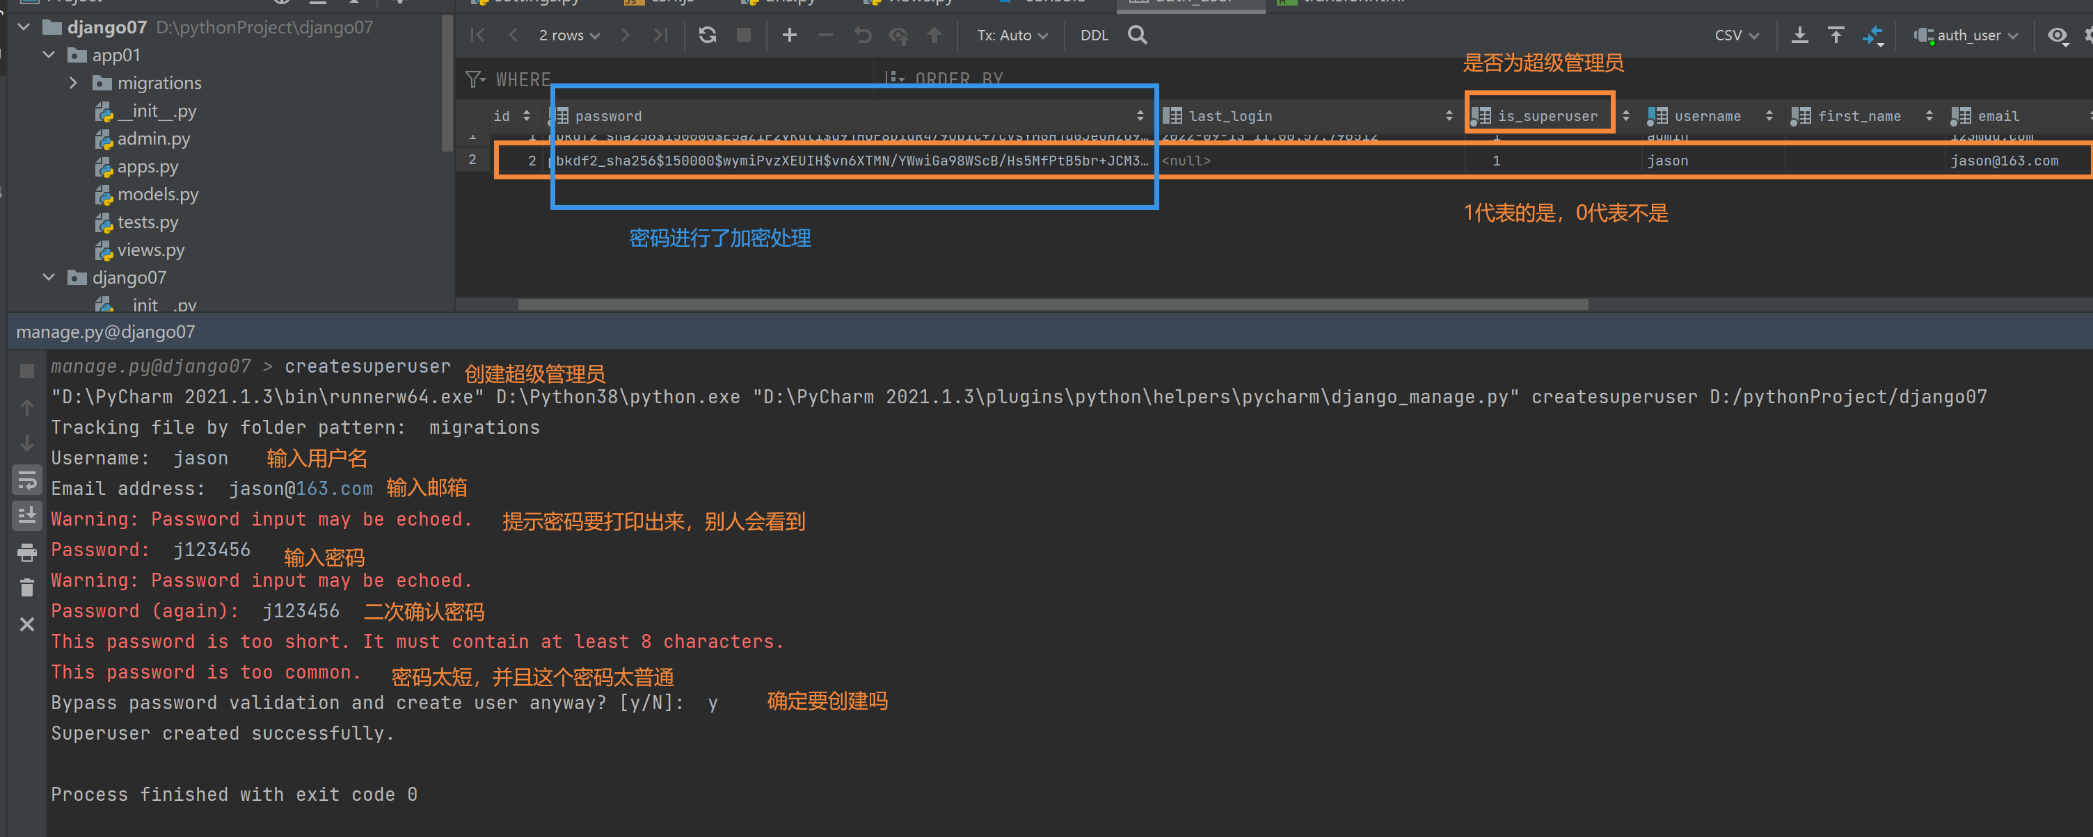Click the import data upload icon
The width and height of the screenshot is (2093, 837).
(x=1836, y=35)
